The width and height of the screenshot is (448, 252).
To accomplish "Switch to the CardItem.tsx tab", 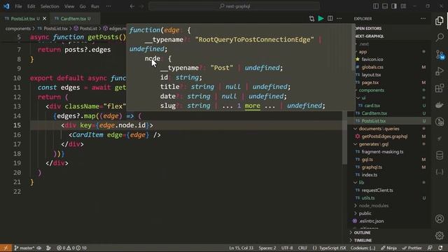I will coord(75,19).
